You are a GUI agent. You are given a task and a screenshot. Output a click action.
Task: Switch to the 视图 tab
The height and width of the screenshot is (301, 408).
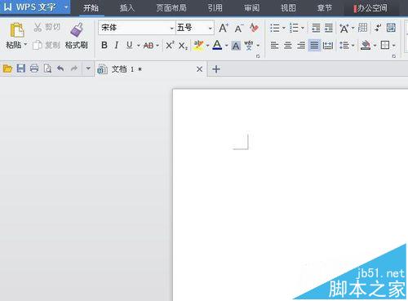[x=288, y=8]
